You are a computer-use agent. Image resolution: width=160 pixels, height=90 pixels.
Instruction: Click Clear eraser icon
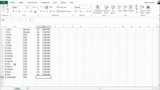tap(136, 12)
